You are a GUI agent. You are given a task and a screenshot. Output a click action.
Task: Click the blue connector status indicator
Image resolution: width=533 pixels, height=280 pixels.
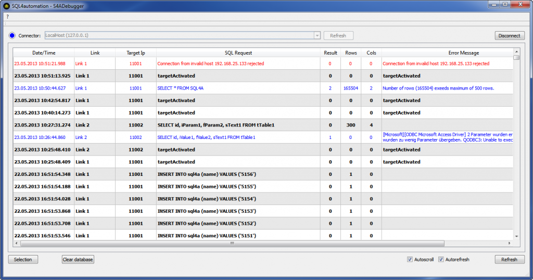pyautogui.click(x=12, y=35)
